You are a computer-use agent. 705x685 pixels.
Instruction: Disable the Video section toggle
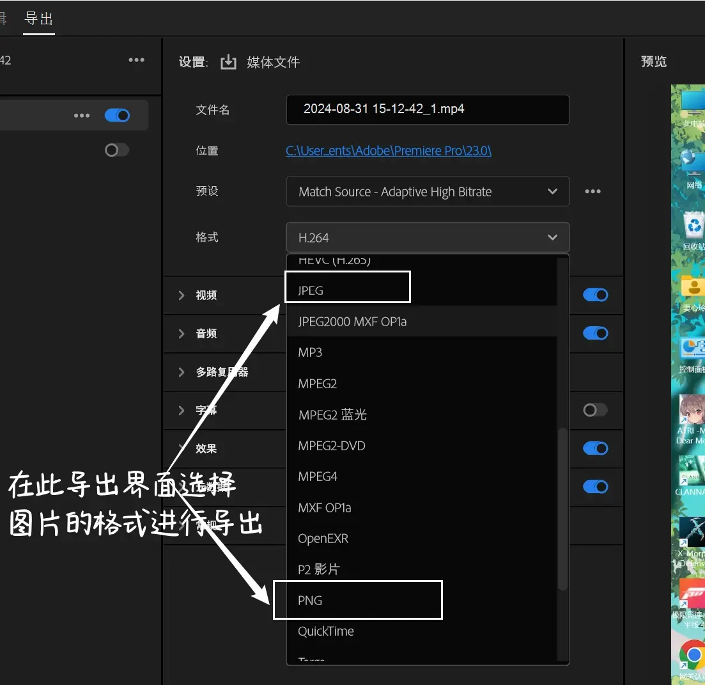595,295
